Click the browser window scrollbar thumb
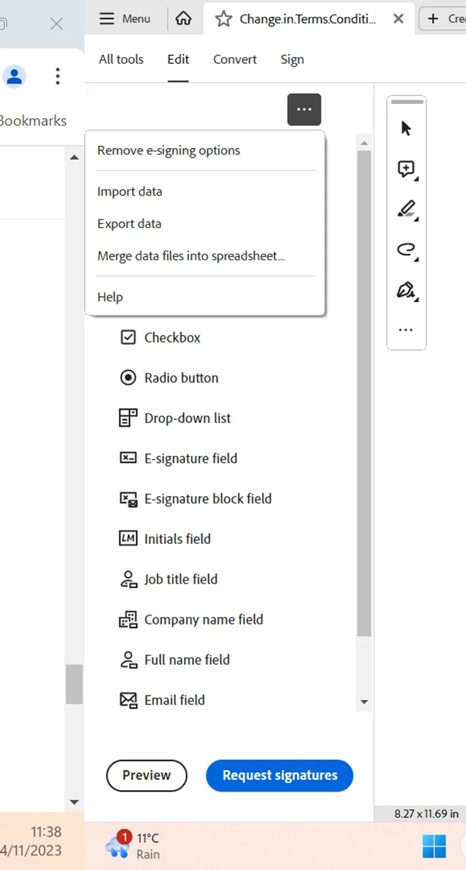The image size is (466, 870). click(x=74, y=684)
